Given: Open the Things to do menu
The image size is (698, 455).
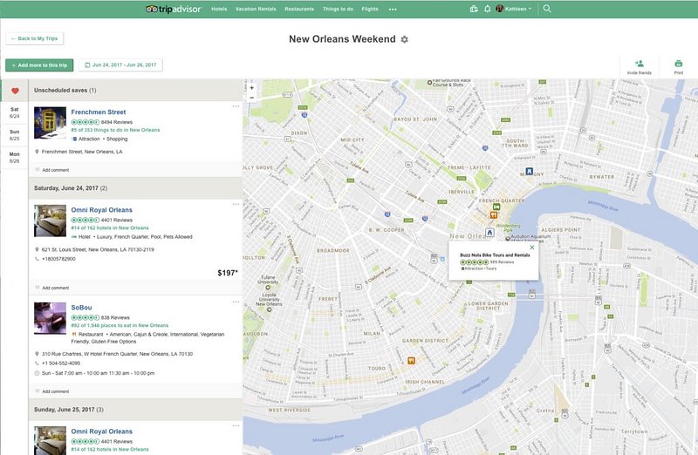Looking at the screenshot, I should point(338,9).
